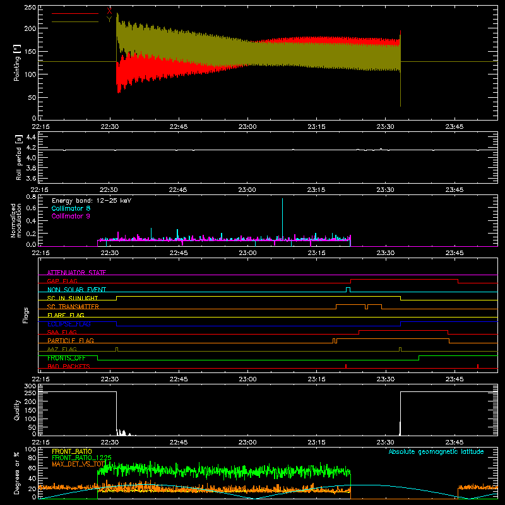The image size is (505, 505).
Task: Click the Collimator 8 legend label
Action: point(71,208)
